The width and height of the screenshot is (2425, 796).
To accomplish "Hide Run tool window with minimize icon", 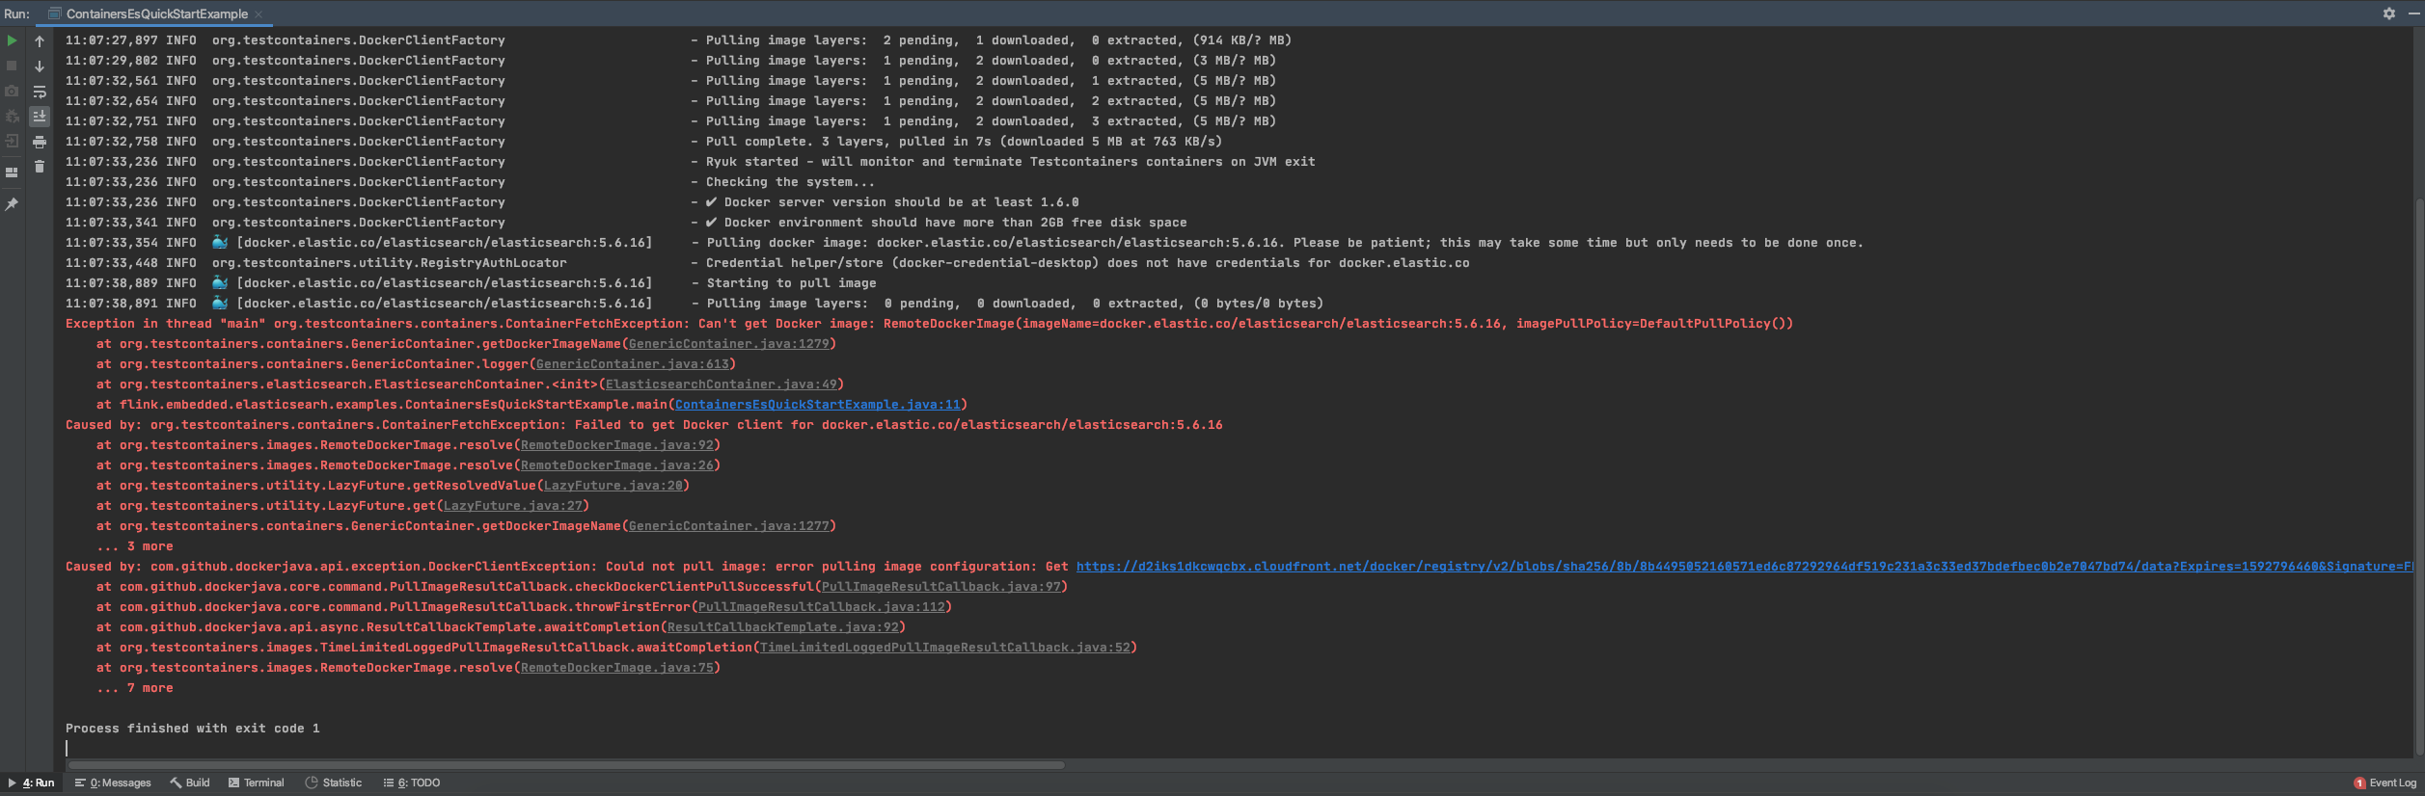I will click(2413, 13).
